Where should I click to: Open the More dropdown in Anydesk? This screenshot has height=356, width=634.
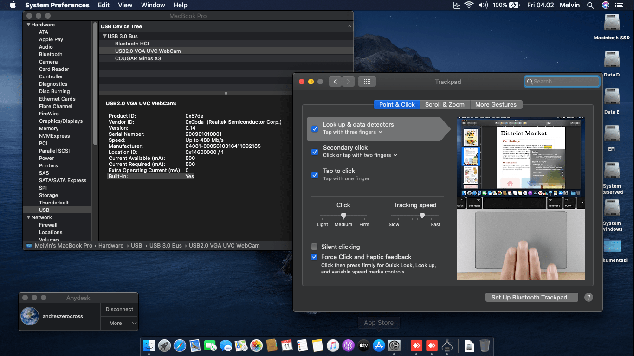click(119, 323)
